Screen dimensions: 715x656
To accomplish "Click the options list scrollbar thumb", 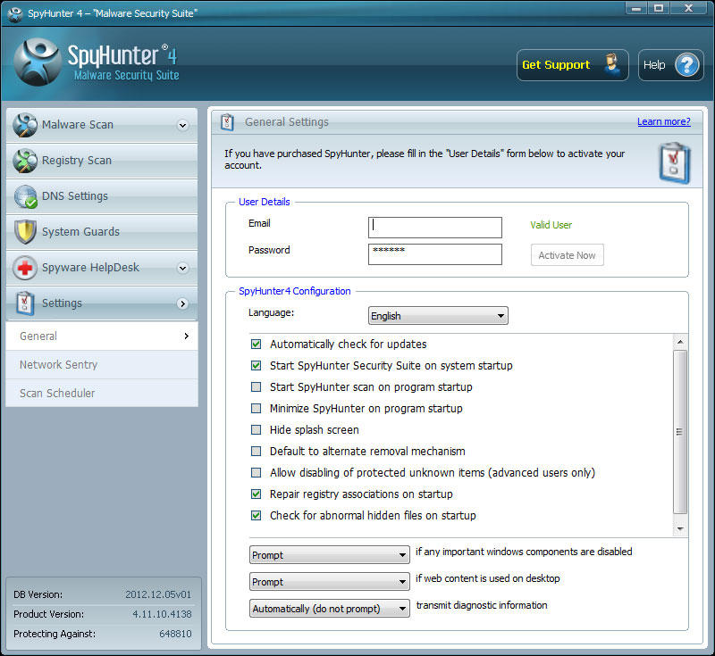I will point(680,432).
